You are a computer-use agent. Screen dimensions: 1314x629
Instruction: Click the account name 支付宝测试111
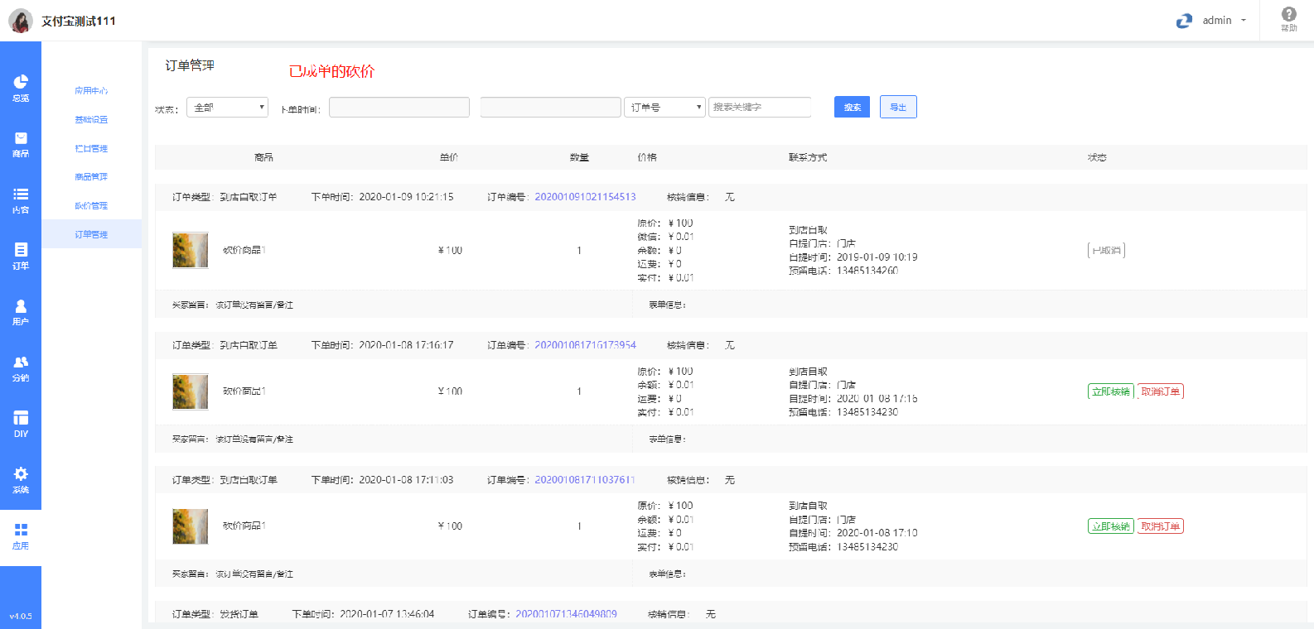point(79,21)
